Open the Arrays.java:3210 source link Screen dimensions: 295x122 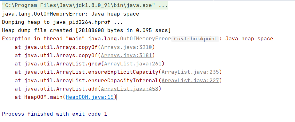coord(126,47)
